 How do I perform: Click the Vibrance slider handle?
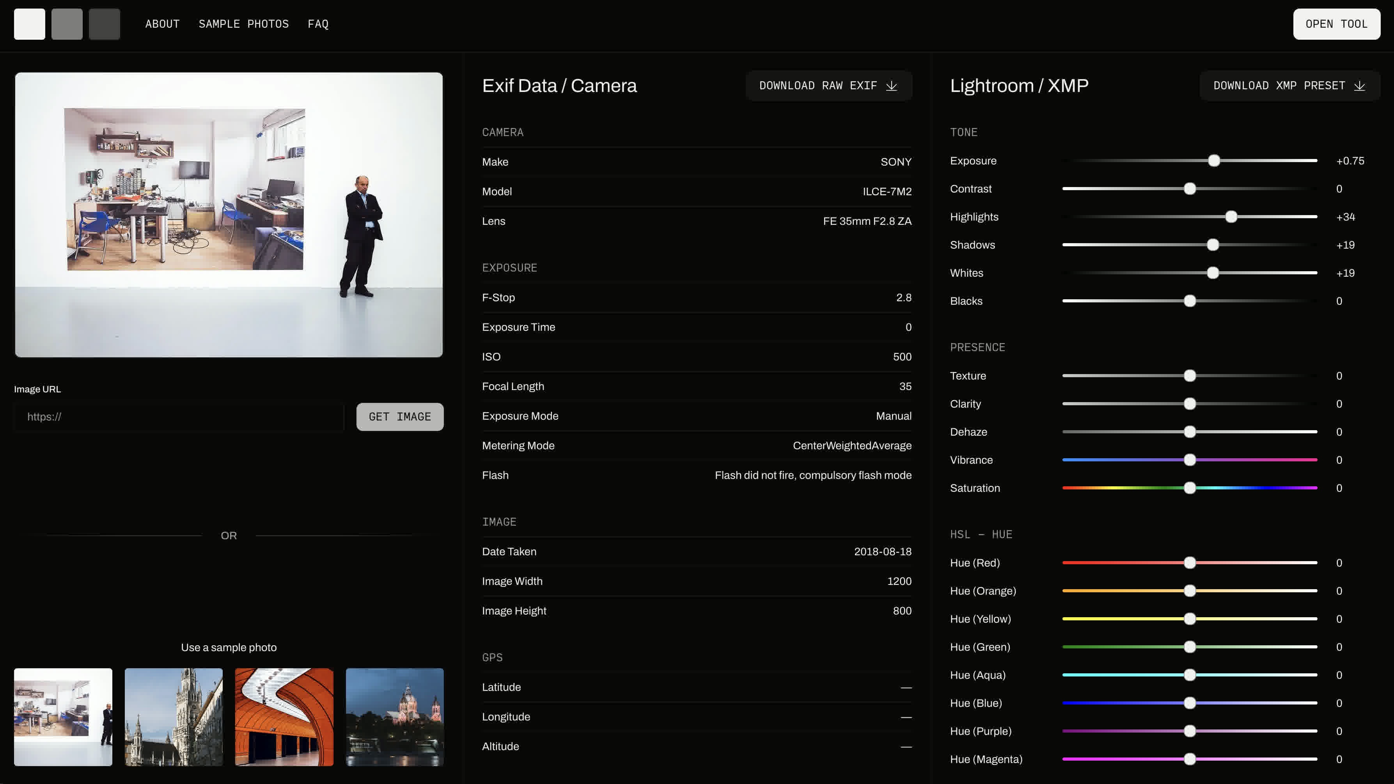click(1190, 459)
